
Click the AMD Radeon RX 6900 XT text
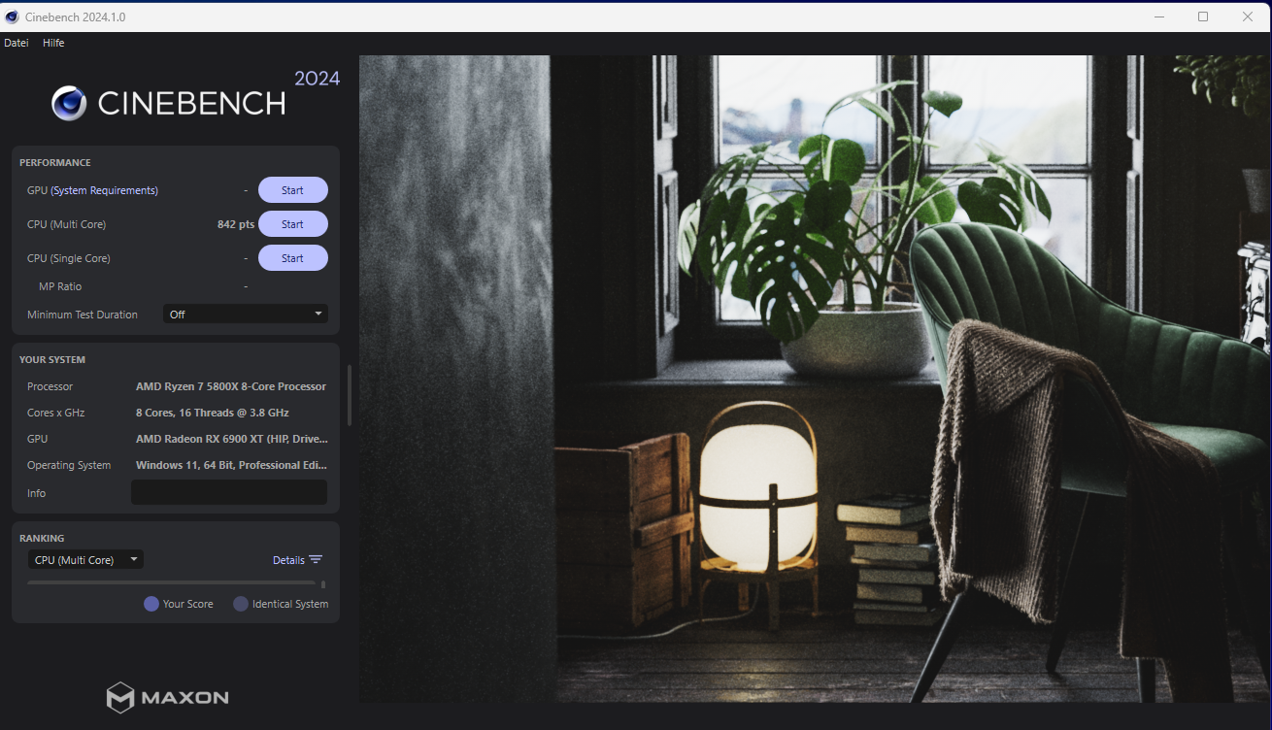click(x=232, y=439)
